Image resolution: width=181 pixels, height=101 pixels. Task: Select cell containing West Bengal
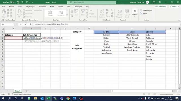click(x=132, y=38)
